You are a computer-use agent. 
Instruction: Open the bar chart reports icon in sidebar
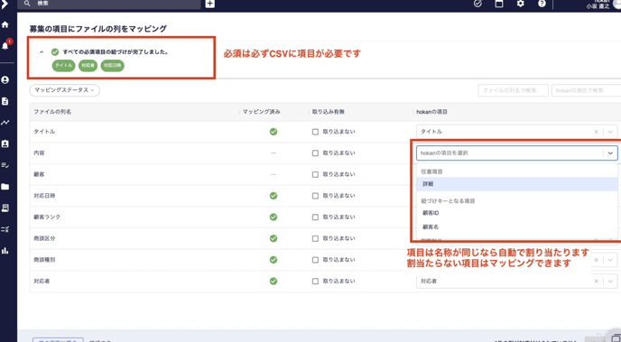click(5, 251)
